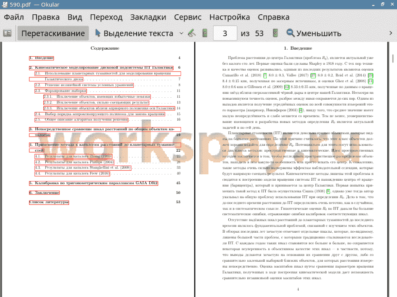The width and height of the screenshot is (397, 297).
Task: Open Сервис menu
Action: 188,17
